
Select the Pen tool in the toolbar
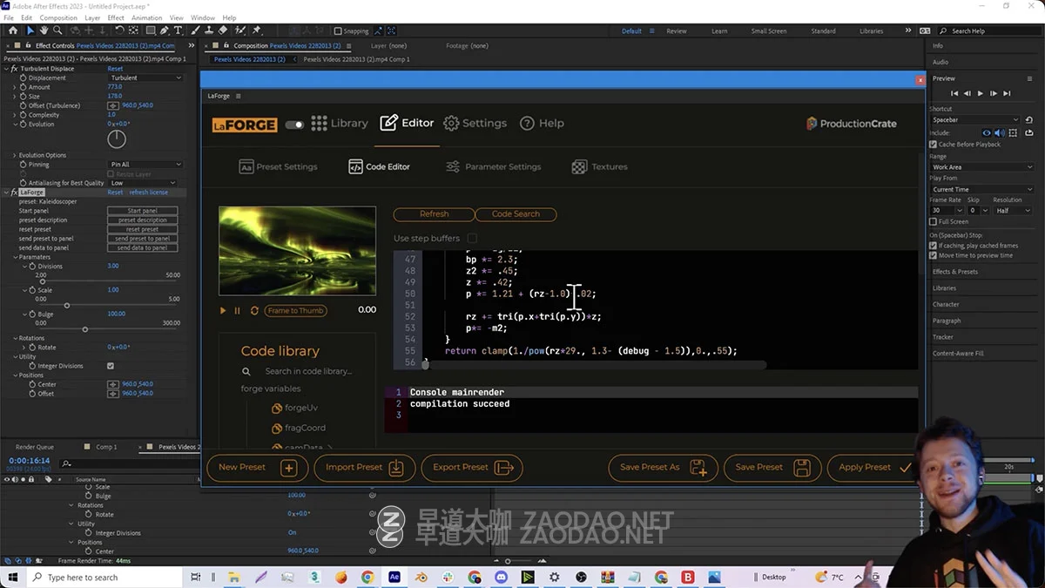point(163,30)
